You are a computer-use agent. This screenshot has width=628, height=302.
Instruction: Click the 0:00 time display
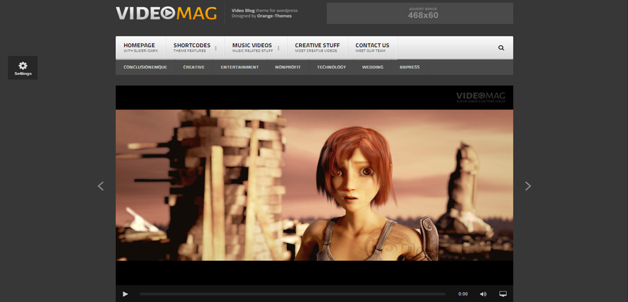click(x=463, y=294)
